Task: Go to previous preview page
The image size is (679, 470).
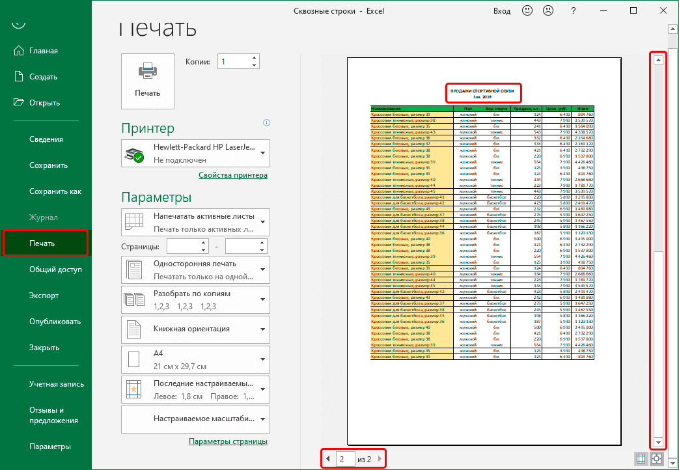Action: pos(328,459)
